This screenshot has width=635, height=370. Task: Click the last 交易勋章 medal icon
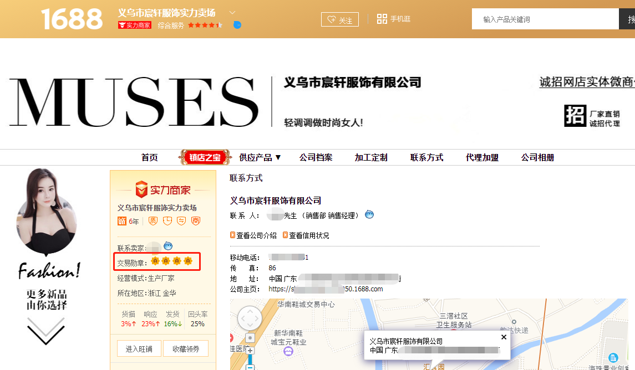pyautogui.click(x=188, y=261)
